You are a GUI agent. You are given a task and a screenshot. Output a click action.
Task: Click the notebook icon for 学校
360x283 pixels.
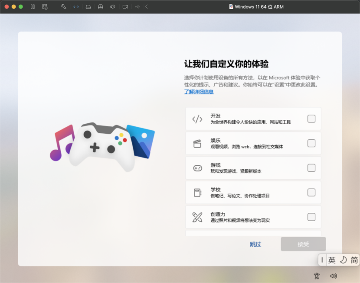[x=197, y=193]
